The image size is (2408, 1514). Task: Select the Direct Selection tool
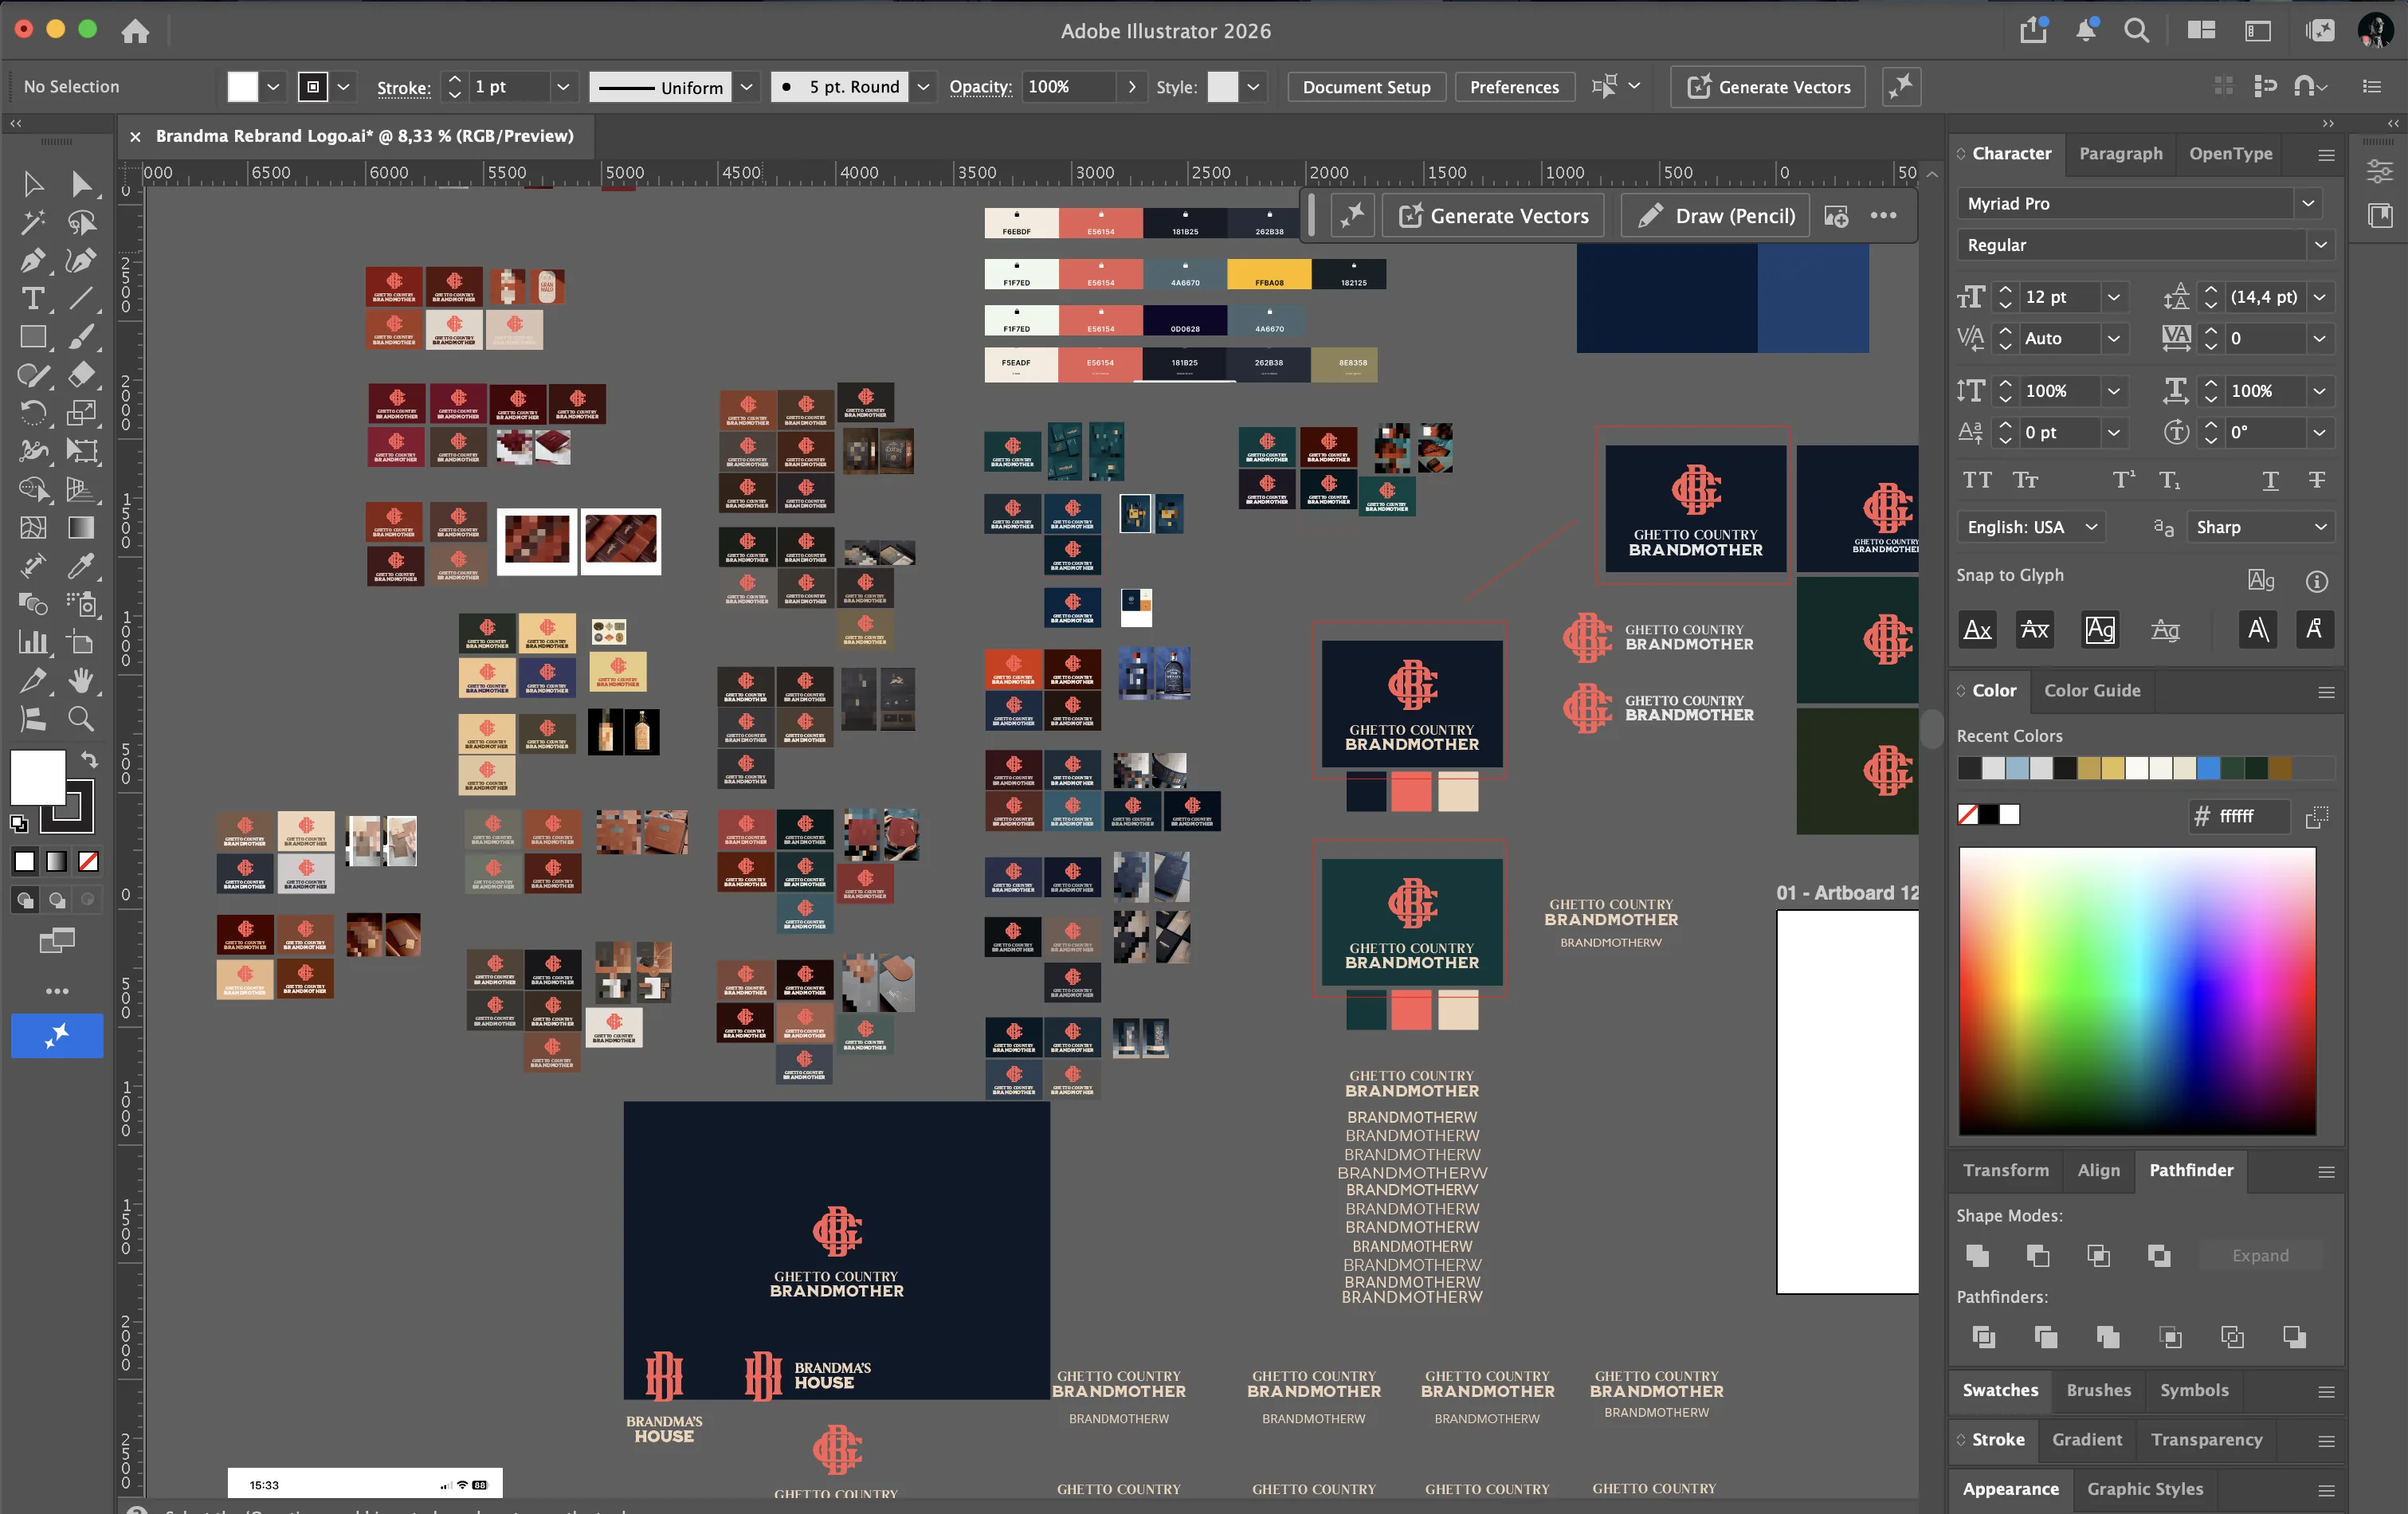[82, 184]
